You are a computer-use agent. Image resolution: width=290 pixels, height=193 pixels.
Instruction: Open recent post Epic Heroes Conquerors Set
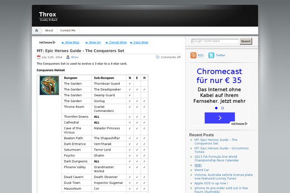click(216, 142)
